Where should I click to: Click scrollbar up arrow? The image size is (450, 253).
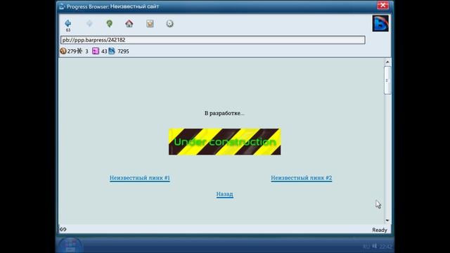pos(387,62)
